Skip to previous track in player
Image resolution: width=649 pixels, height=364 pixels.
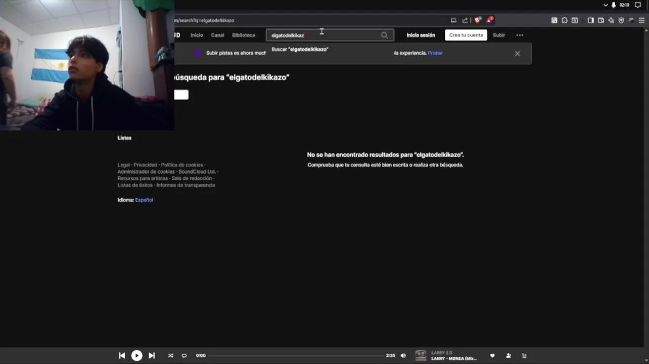122,356
